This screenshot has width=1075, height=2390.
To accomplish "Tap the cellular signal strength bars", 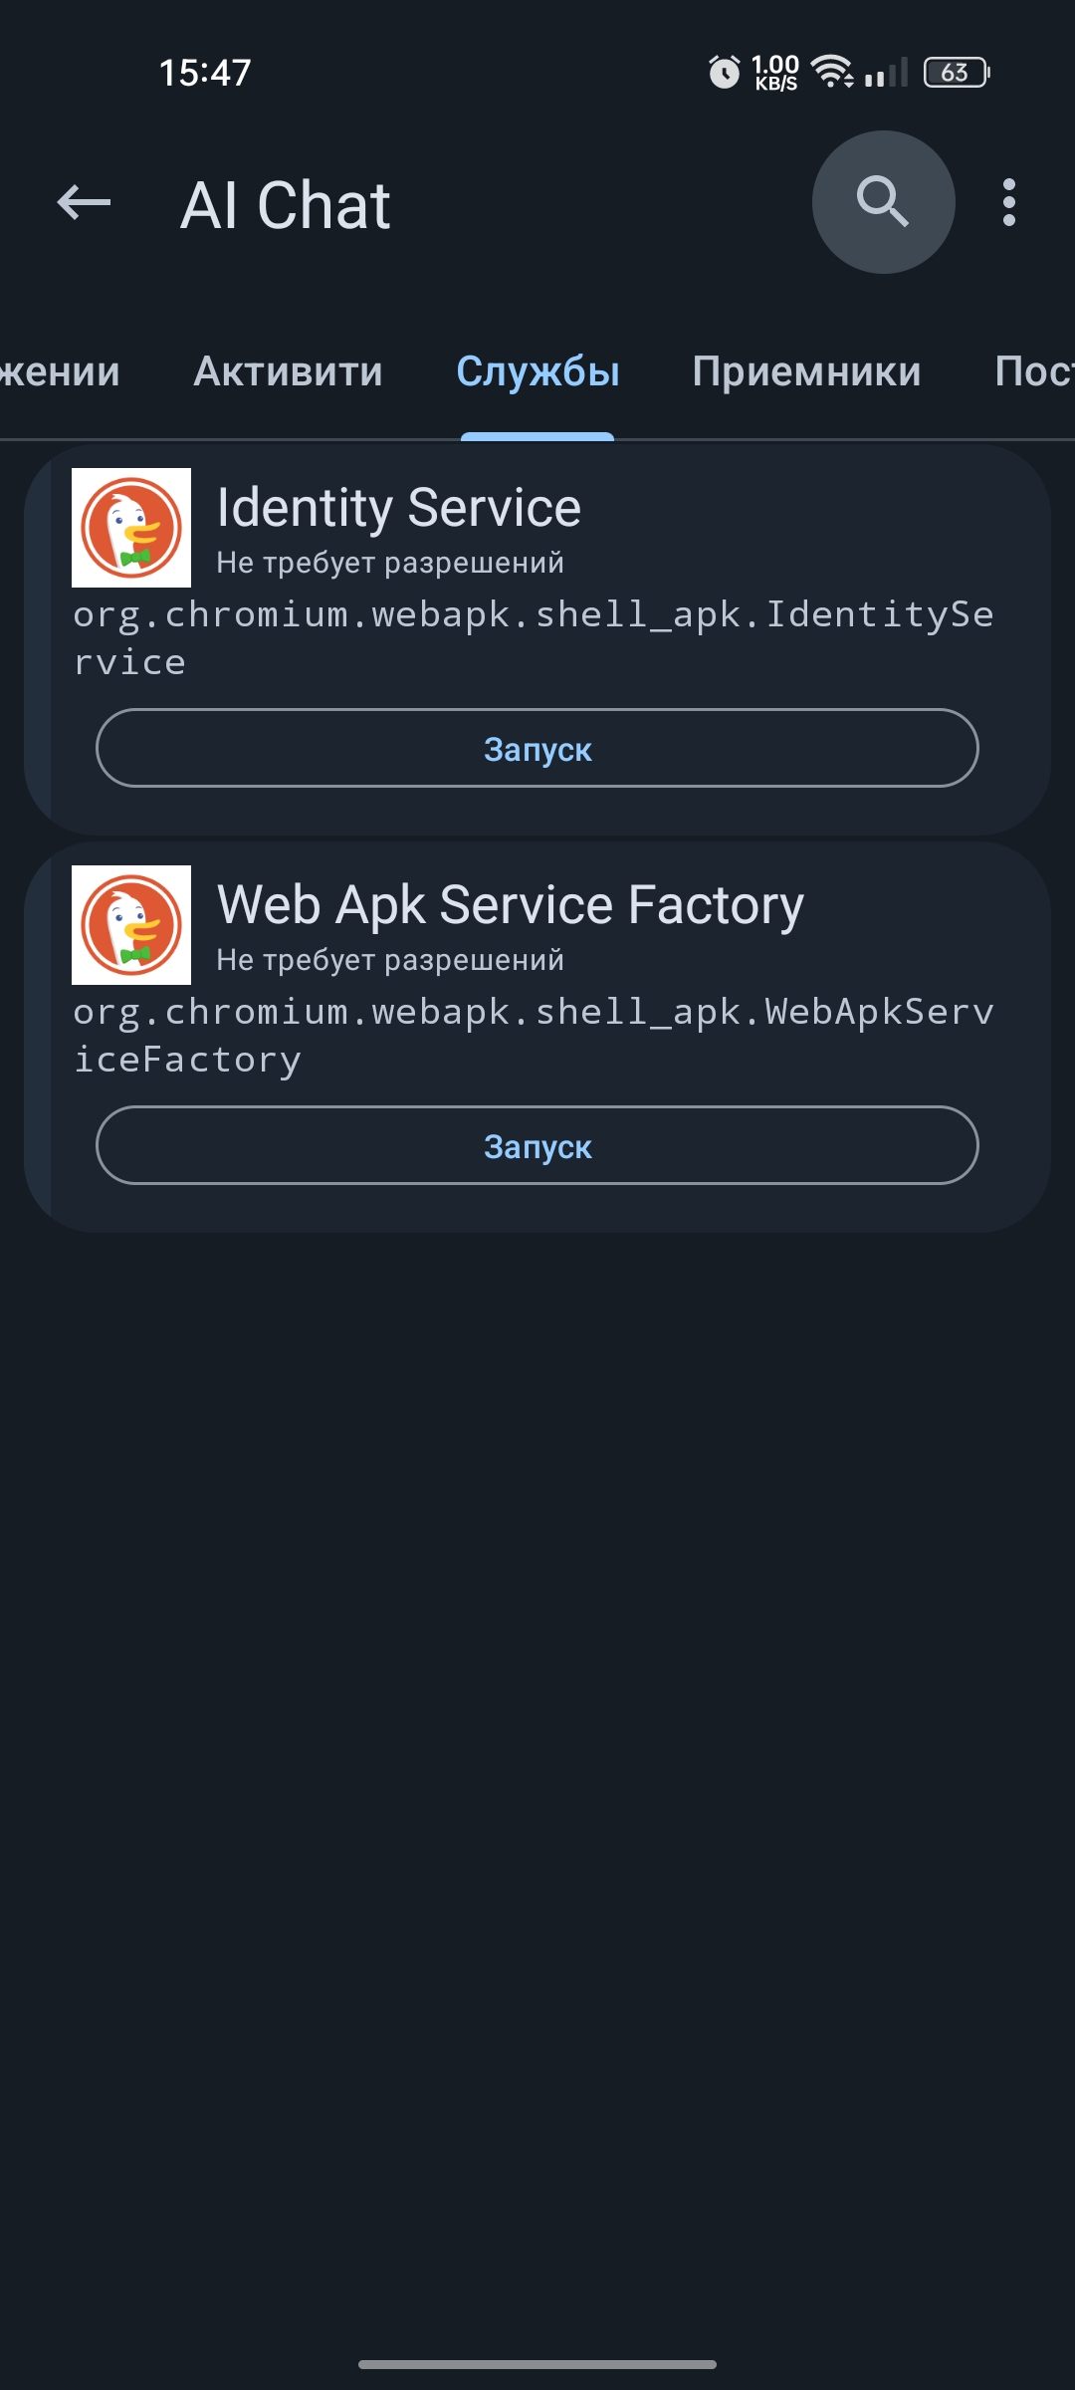I will pyautogui.click(x=886, y=72).
